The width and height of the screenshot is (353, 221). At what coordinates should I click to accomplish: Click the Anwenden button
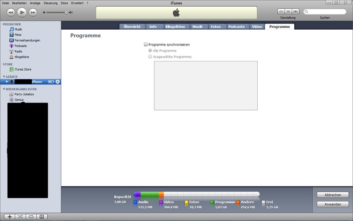click(x=333, y=204)
